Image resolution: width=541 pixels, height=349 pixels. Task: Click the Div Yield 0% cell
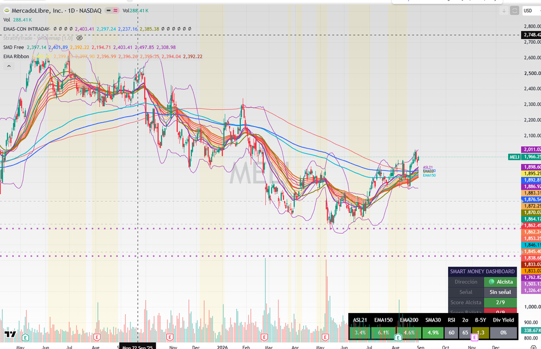point(503,333)
